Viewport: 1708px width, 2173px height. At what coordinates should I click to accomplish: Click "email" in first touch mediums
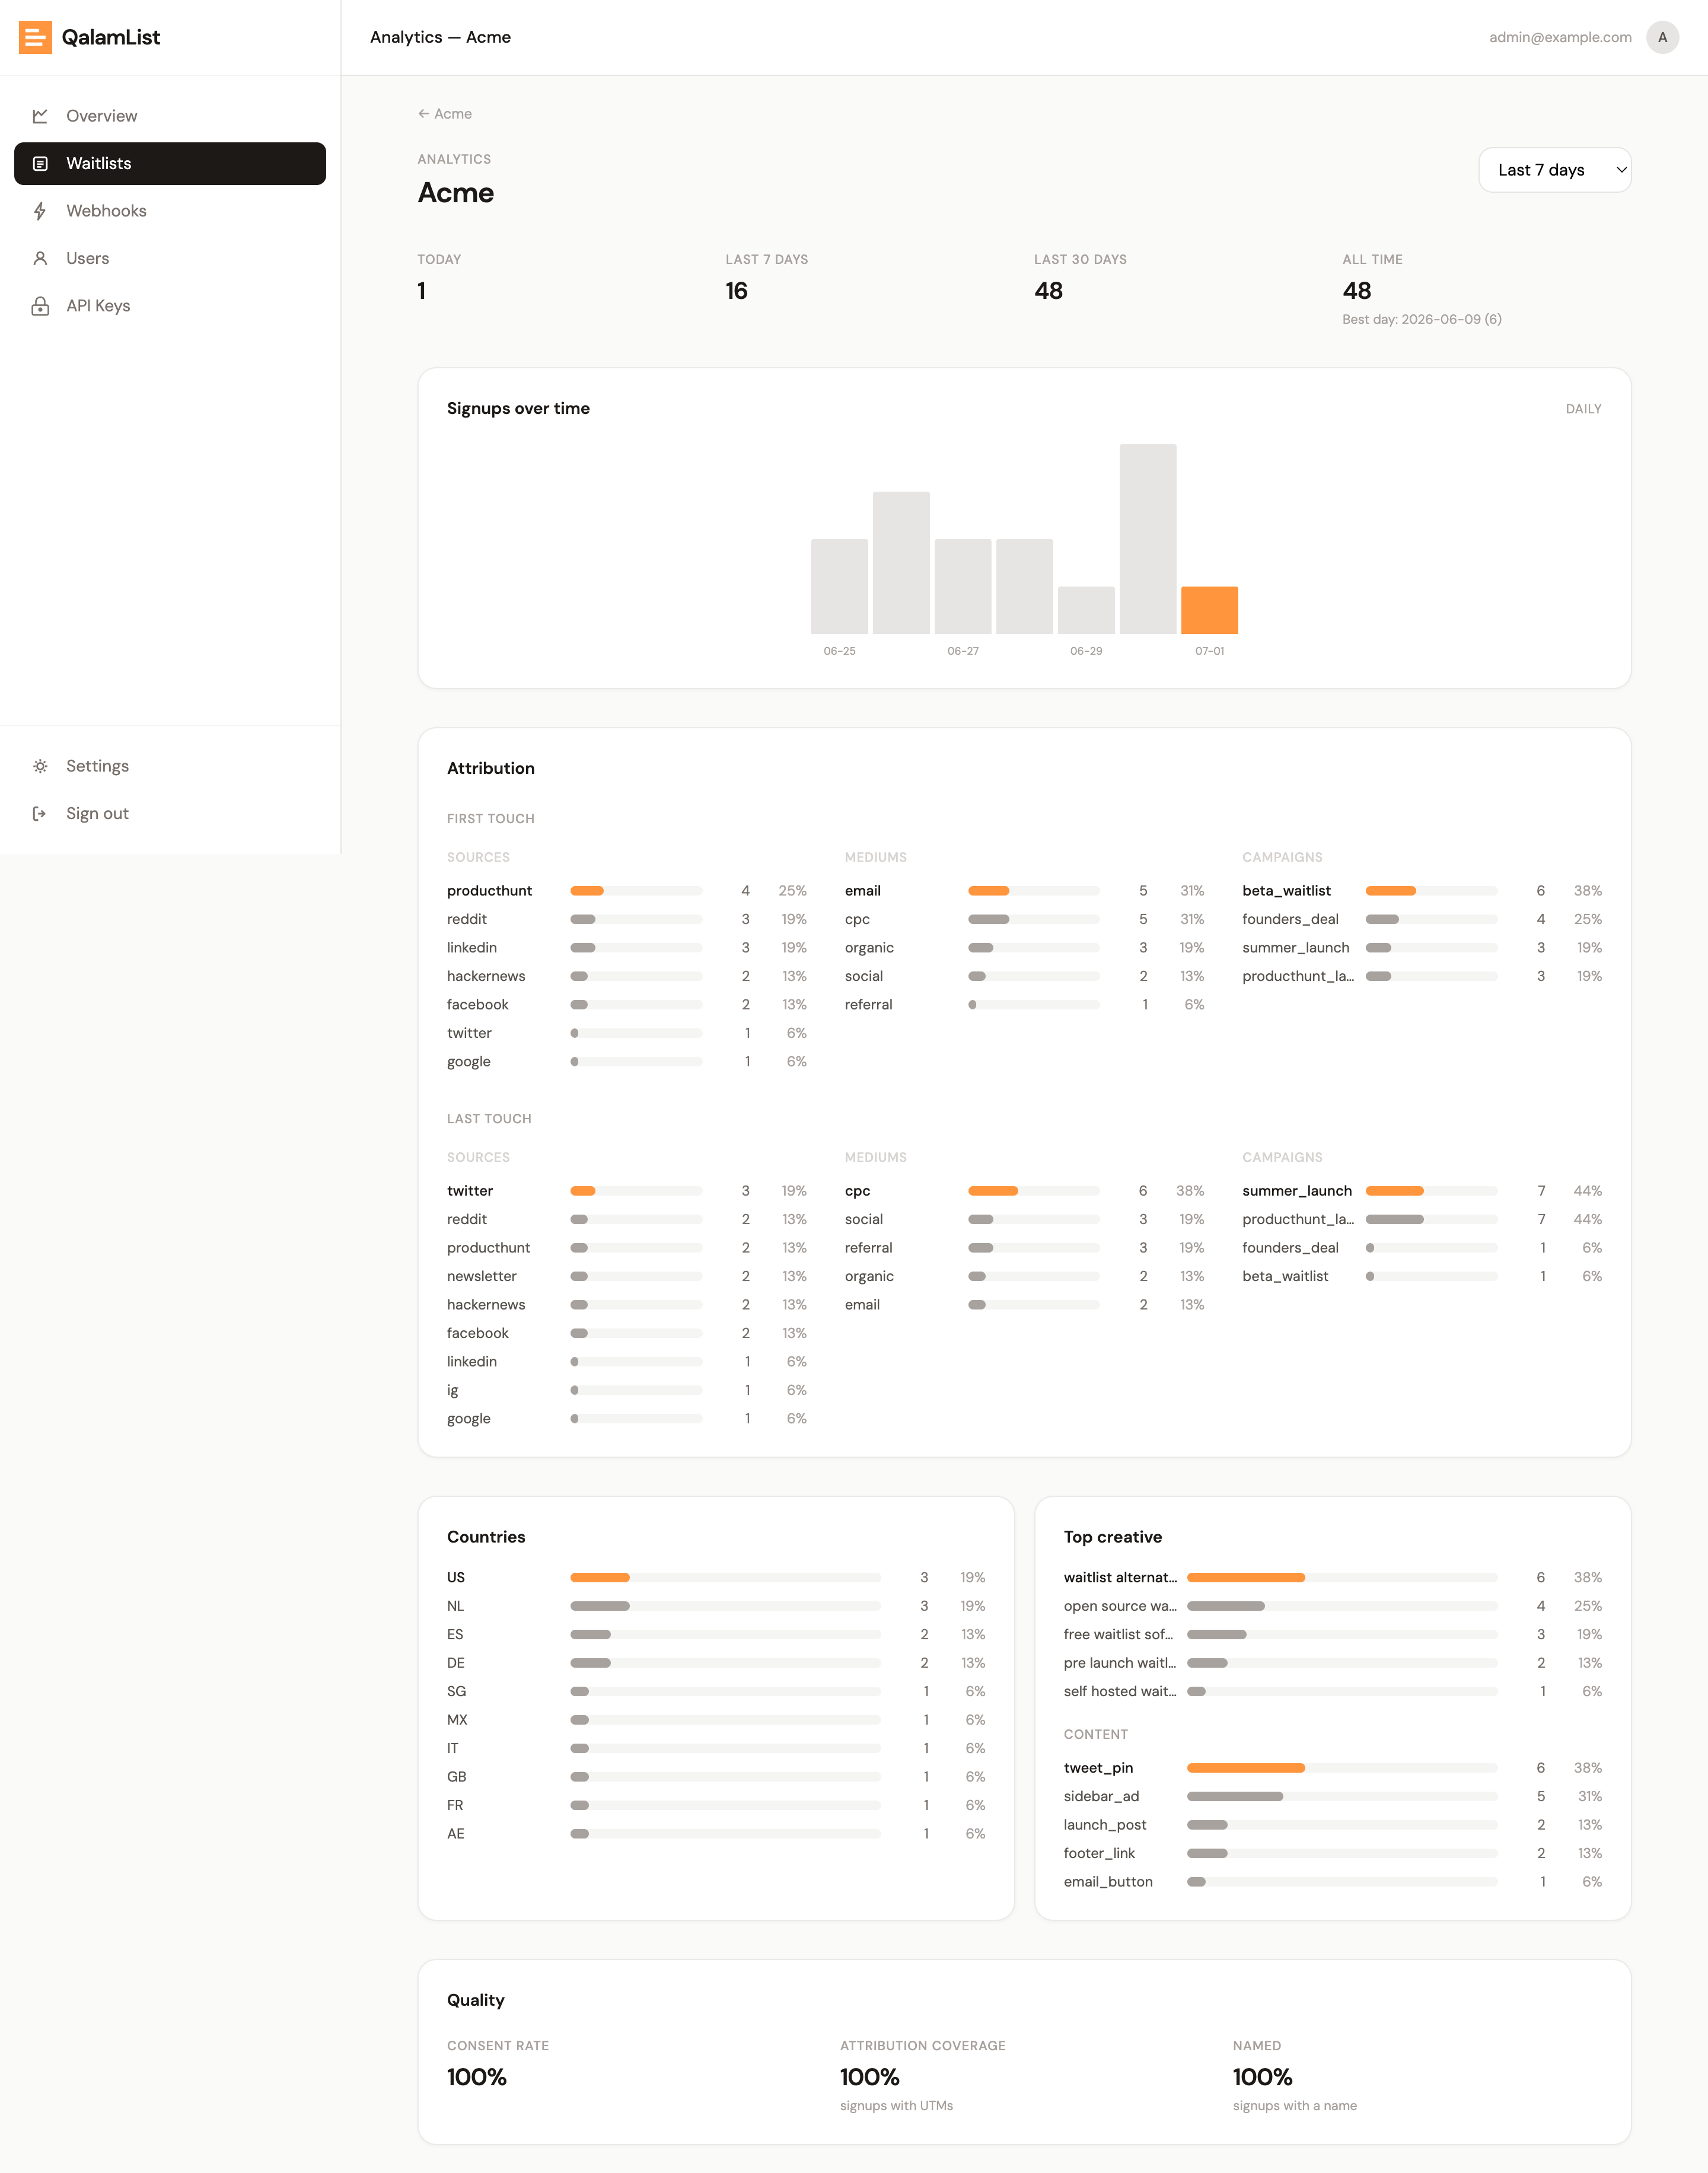point(862,891)
